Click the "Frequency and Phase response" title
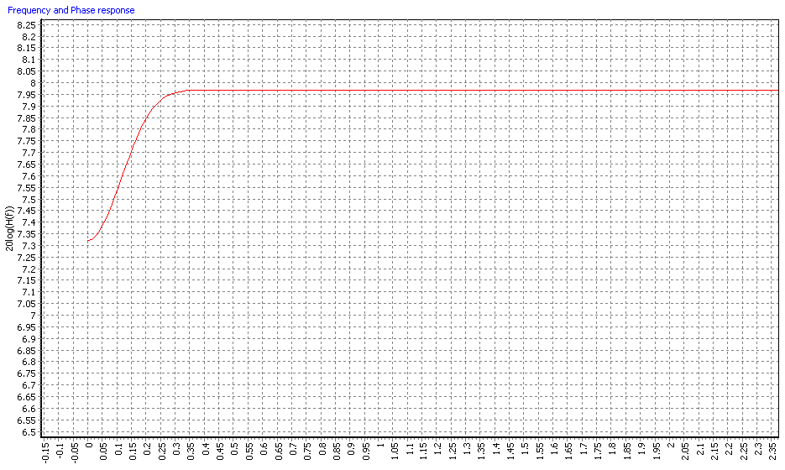The image size is (785, 470). 71,10
